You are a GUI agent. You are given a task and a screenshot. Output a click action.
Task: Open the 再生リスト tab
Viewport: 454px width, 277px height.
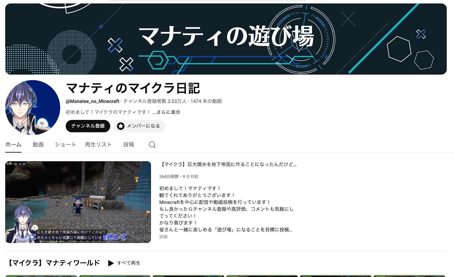(x=98, y=144)
